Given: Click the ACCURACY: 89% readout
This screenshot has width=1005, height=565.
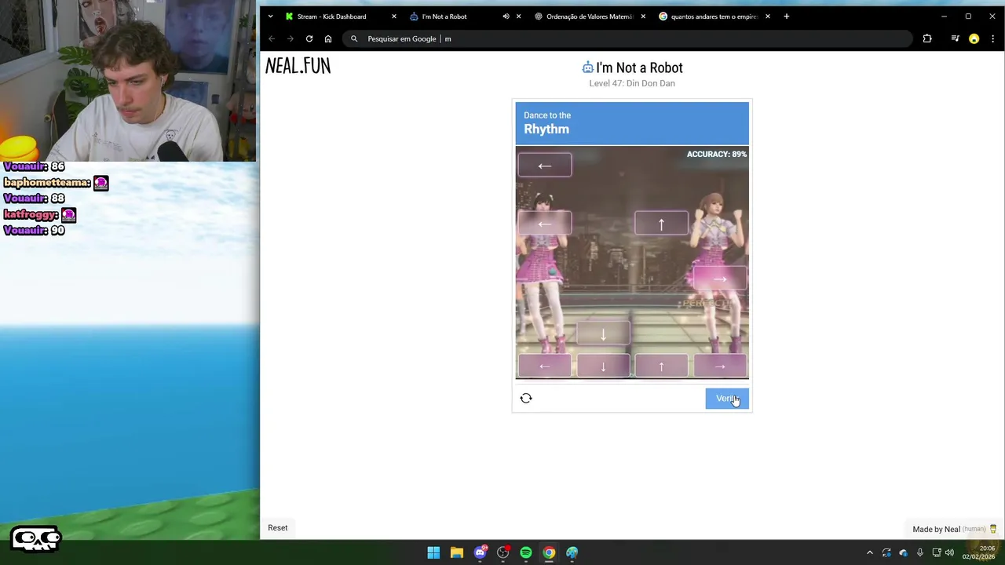Looking at the screenshot, I should click(x=717, y=154).
